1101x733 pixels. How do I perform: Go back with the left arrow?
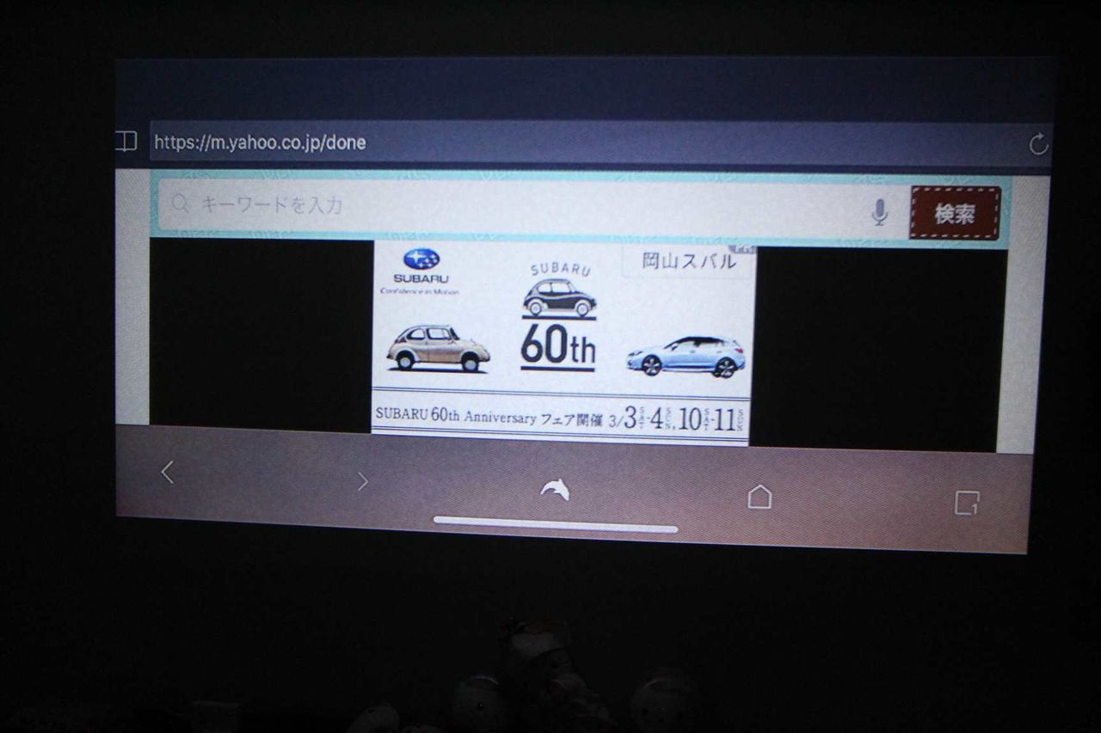tap(168, 472)
